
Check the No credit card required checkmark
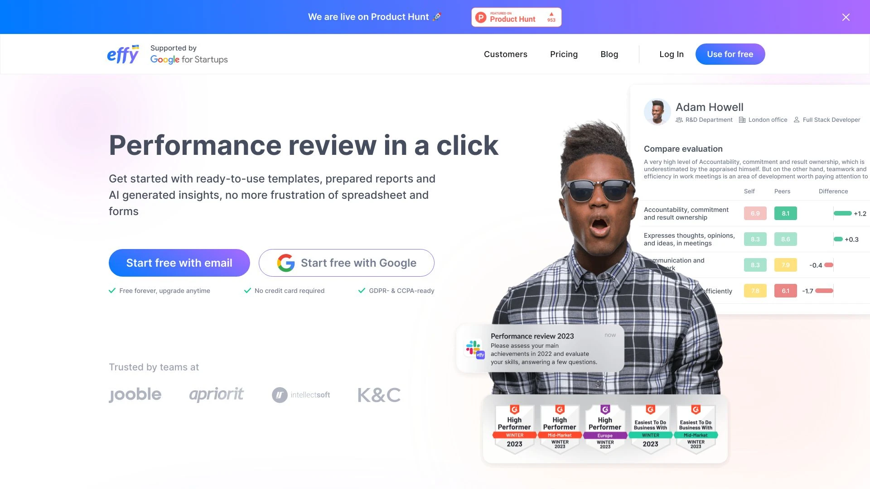(x=247, y=290)
